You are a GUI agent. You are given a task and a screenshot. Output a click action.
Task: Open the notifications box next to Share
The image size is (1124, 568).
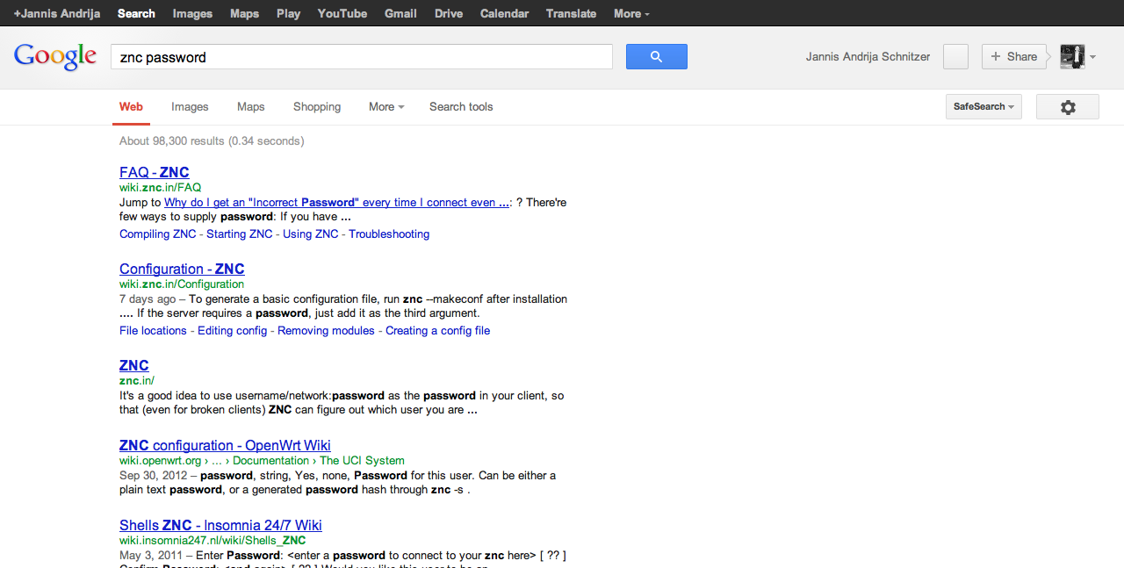click(955, 57)
